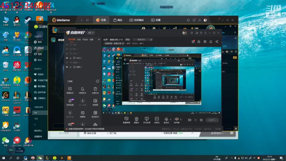The image size is (286, 161).
Task: Click WeGame refresh arrow icon
Action: tap(87, 20)
